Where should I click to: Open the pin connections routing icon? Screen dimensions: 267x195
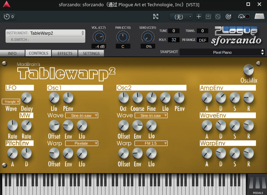pyautogui.click(x=156, y=17)
